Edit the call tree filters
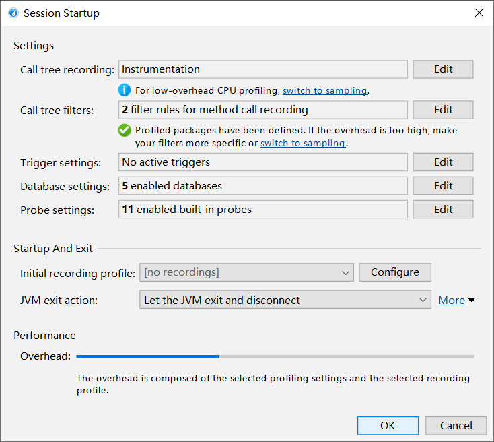This screenshot has height=442, width=494. (443, 110)
